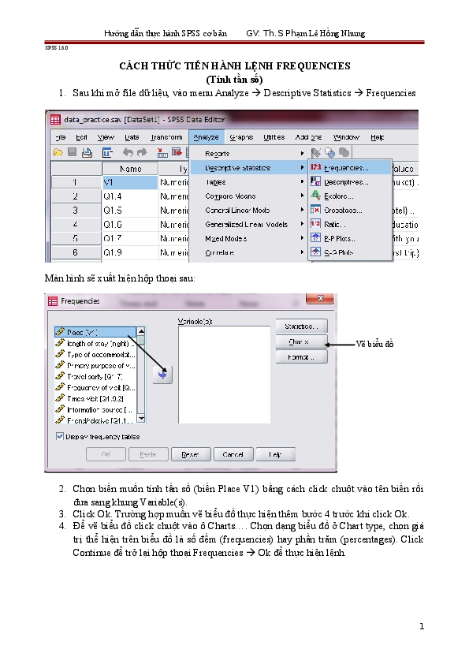Select the Travel party [Q1.7] variable
Image resolution: width=469 pixels, height=664 pixels.
pyautogui.click(x=95, y=376)
